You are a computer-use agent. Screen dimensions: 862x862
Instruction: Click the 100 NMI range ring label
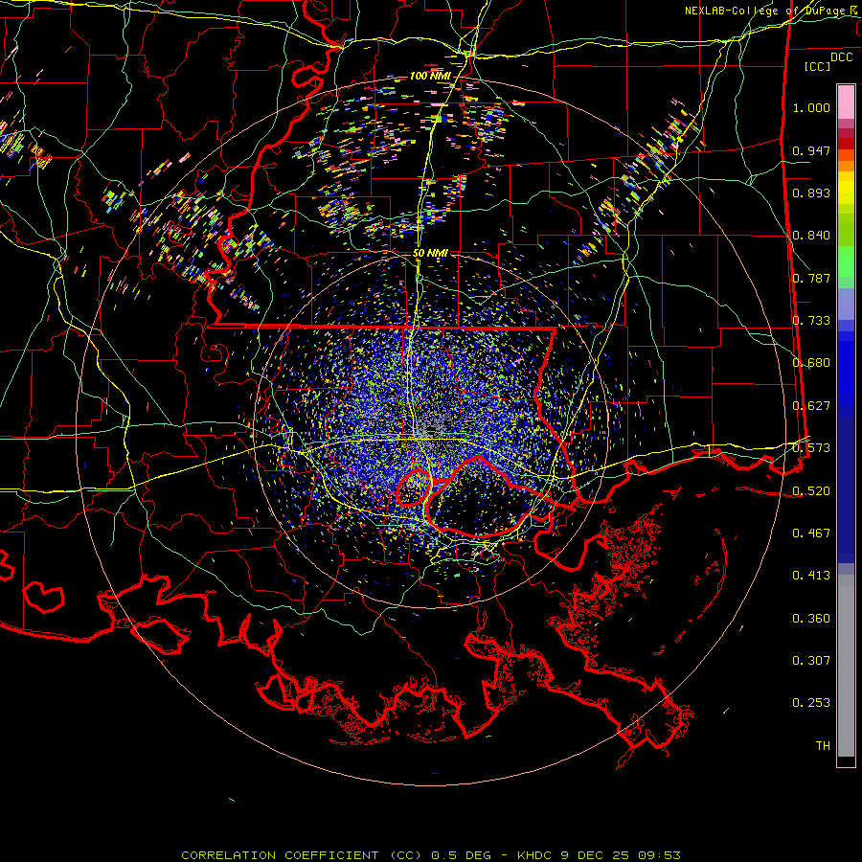coord(430,76)
